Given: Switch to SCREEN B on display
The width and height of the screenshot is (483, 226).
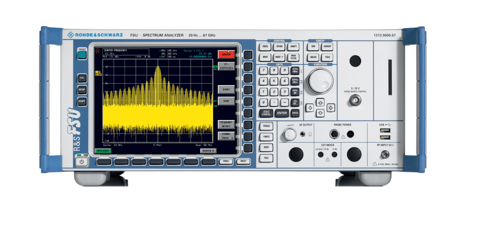Looking at the screenshot, I should point(208,151).
